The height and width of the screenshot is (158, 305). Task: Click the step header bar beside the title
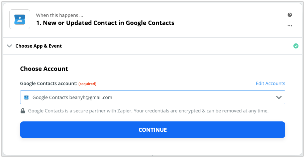227,20
